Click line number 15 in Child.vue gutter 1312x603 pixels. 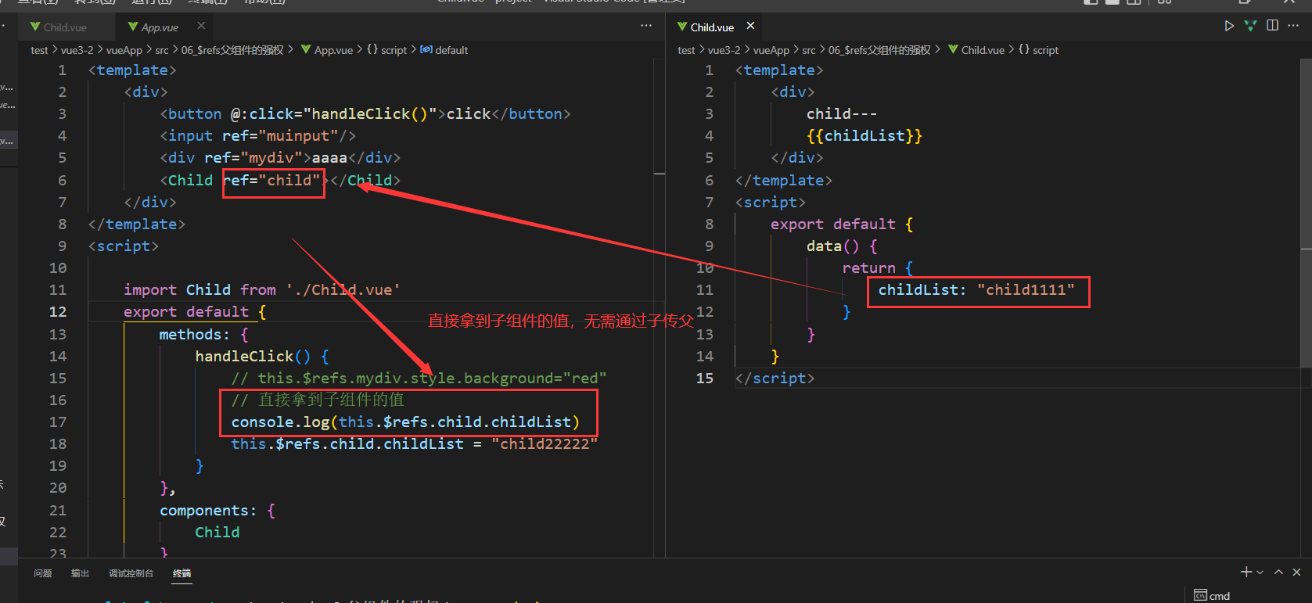pyautogui.click(x=705, y=378)
